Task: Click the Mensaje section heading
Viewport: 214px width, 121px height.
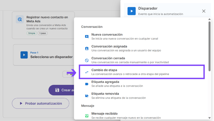Action: click(x=88, y=106)
